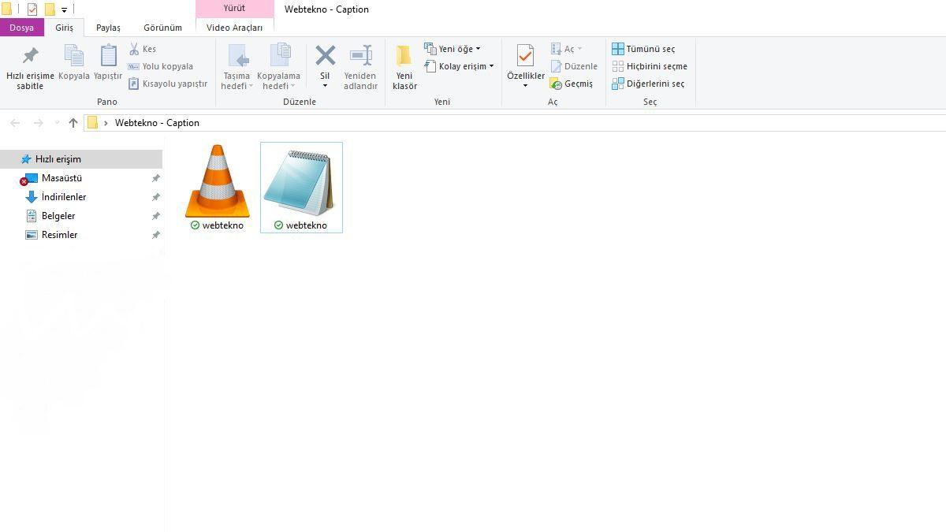This screenshot has height=532, width=946.
Task: Click the Sil (delete) X icon
Action: click(325, 55)
